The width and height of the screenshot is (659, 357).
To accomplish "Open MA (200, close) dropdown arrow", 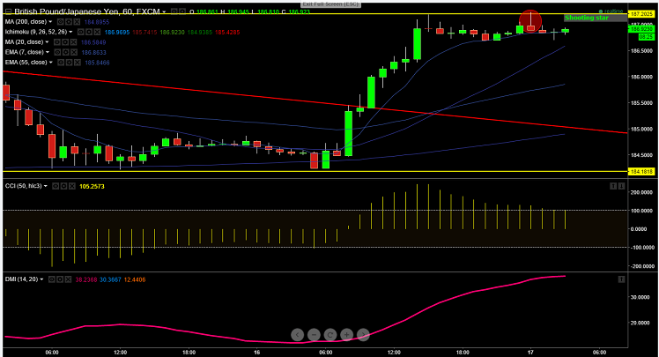I will (50, 22).
